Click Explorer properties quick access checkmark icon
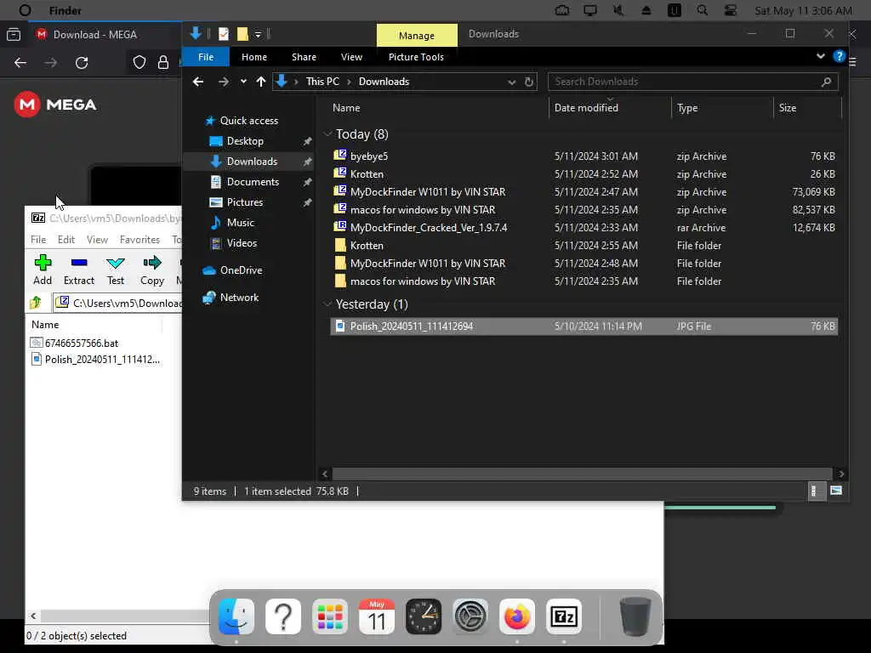This screenshot has height=653, width=871. coord(224,34)
